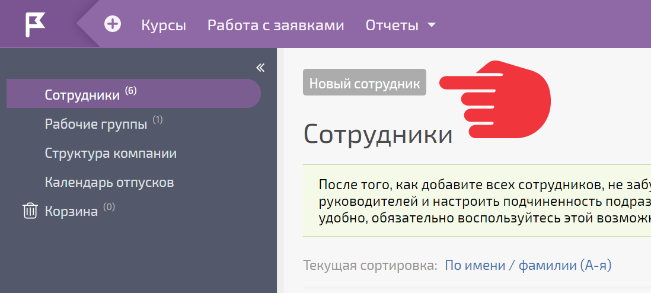Image resolution: width=651 pixels, height=293 pixels.
Task: Click the trash bin icon beside Корзина
Action: click(30, 211)
